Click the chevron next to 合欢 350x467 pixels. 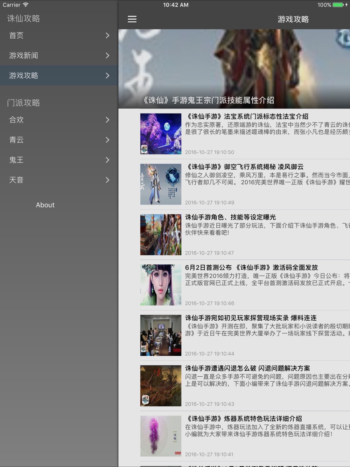(x=107, y=120)
